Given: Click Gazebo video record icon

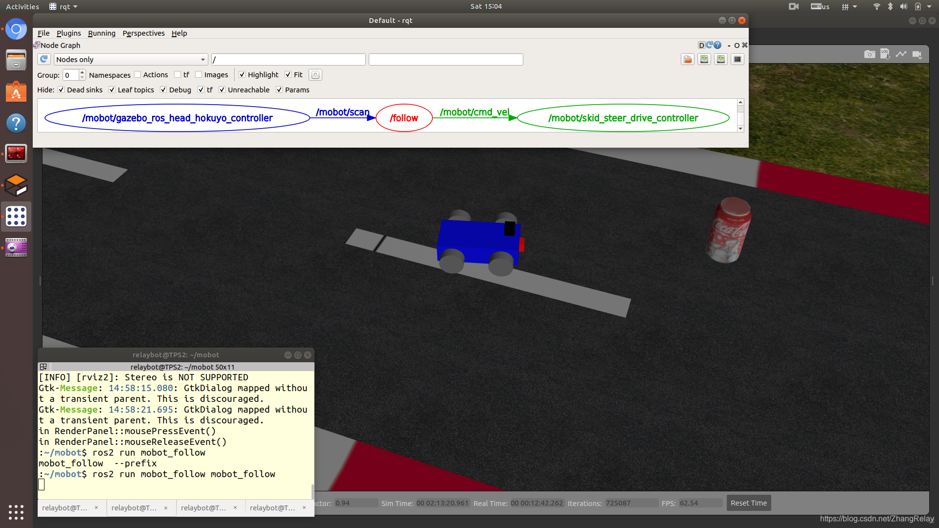Looking at the screenshot, I should tap(917, 54).
